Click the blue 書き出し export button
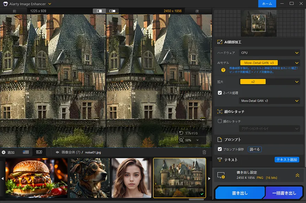 (x=240, y=193)
